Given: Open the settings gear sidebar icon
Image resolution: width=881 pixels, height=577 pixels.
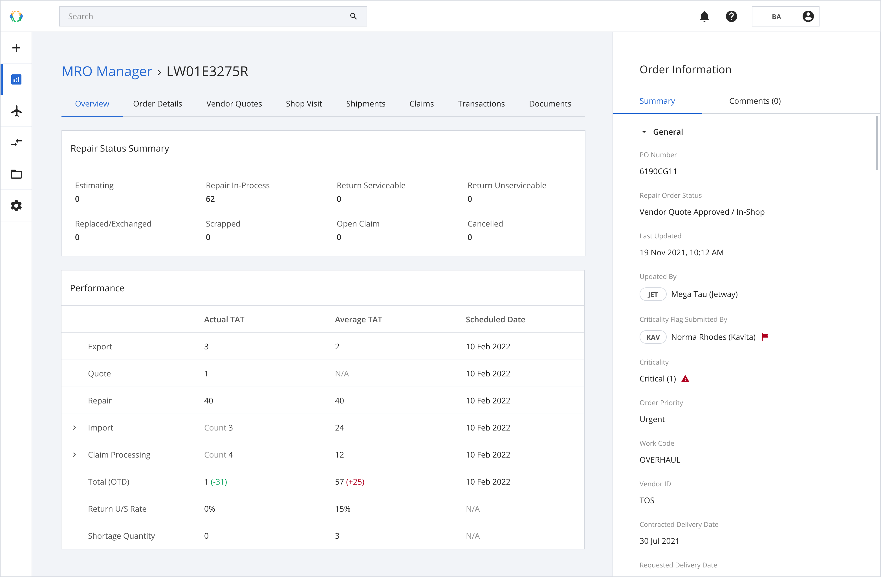Looking at the screenshot, I should coord(16,206).
